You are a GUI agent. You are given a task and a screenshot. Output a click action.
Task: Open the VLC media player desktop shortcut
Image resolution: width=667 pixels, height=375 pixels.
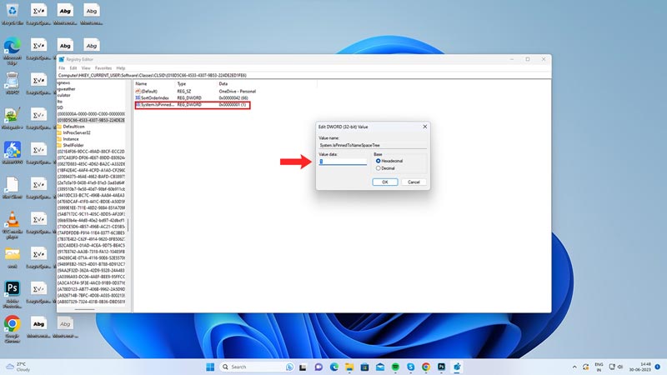point(13,225)
